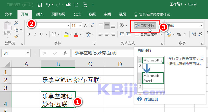Click the decrease decimal icon
Viewport: 208px width, 112px height.
click(x=200, y=34)
